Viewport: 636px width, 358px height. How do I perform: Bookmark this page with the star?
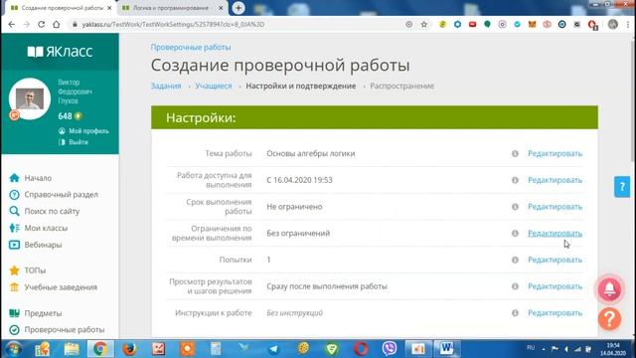pyautogui.click(x=424, y=24)
